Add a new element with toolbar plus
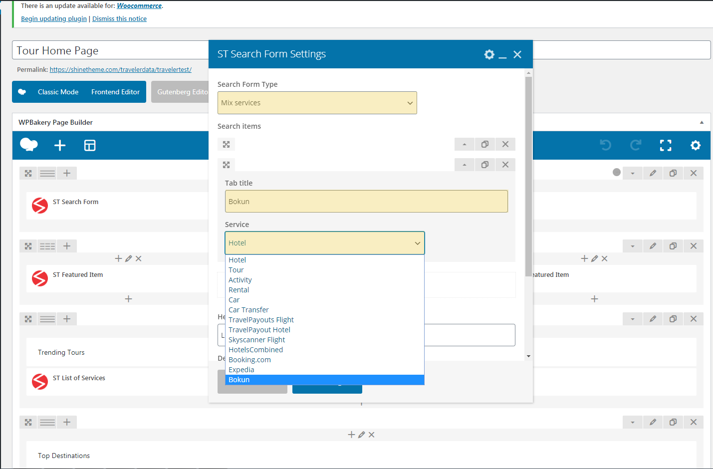The width and height of the screenshot is (713, 469). tap(60, 145)
